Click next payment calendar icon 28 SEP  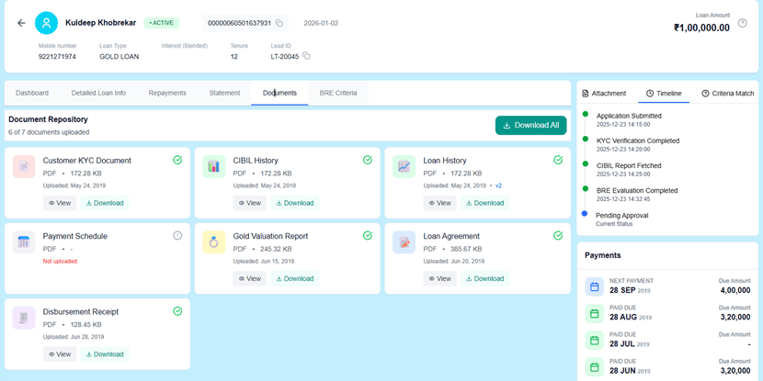coord(595,286)
